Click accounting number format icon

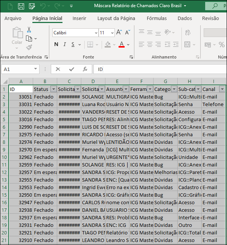coord(208,45)
